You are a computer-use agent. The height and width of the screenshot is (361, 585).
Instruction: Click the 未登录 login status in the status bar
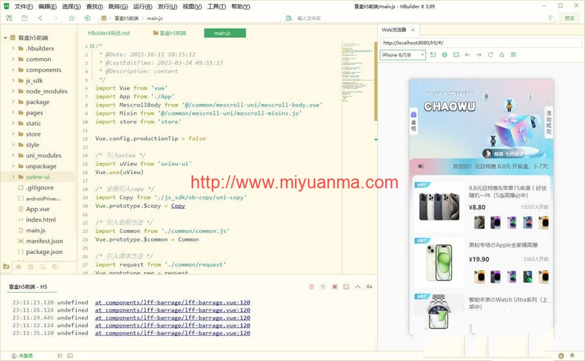(22, 356)
